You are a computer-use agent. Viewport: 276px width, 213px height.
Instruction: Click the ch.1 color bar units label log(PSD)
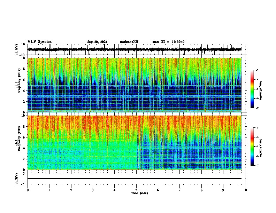tap(261, 91)
